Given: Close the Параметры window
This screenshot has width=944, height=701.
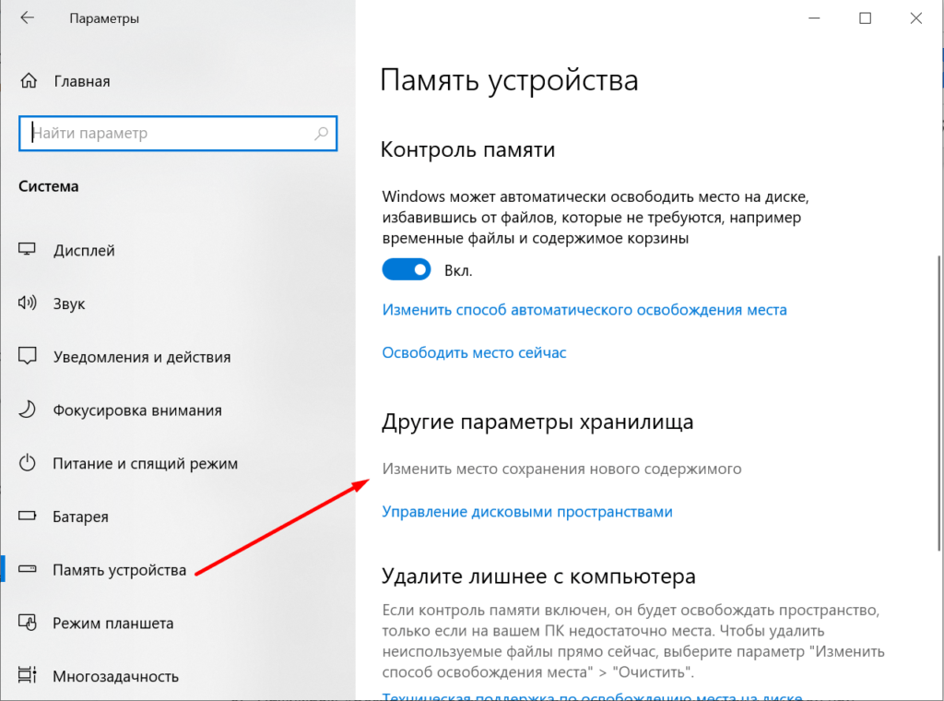Looking at the screenshot, I should click(915, 18).
